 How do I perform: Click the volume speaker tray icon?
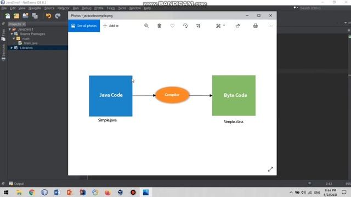pos(303,192)
